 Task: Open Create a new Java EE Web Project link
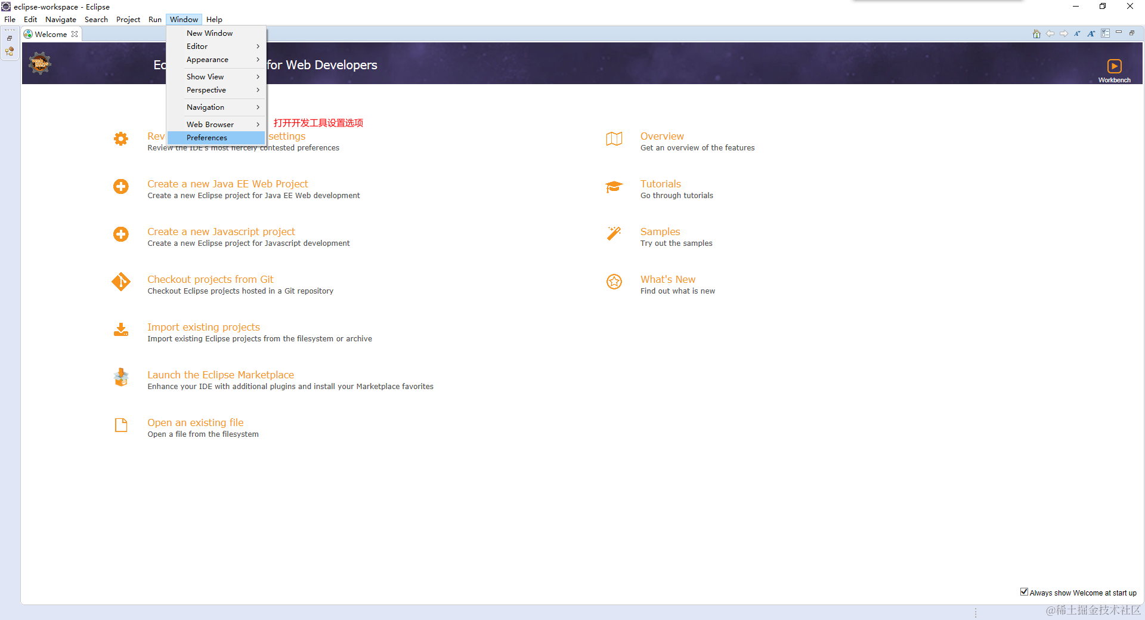pos(228,184)
